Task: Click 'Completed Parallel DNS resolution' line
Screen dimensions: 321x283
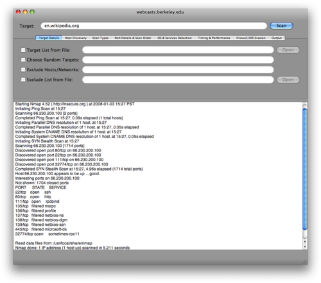Action: (x=77, y=127)
